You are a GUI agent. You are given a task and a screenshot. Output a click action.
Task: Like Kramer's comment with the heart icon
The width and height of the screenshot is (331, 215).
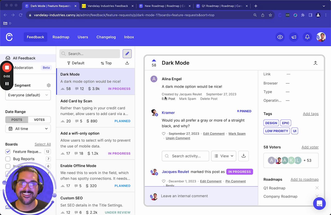click(x=163, y=134)
